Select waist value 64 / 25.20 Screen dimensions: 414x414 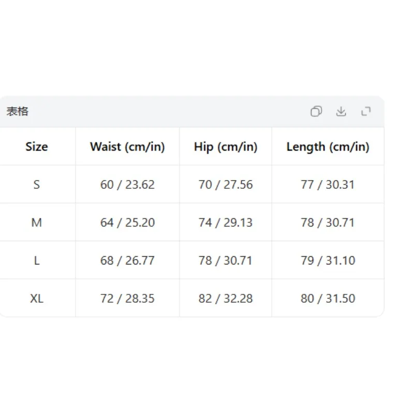point(127,223)
